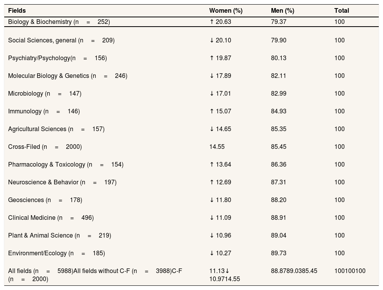Click the down arrow beside 10.27
The width and height of the screenshot is (383, 290).
[x=212, y=253]
